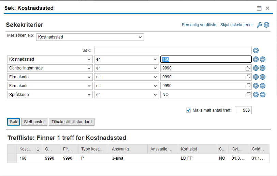Open value help icon in Controllingområde field
Screen dimensions: 277x176
point(248,68)
